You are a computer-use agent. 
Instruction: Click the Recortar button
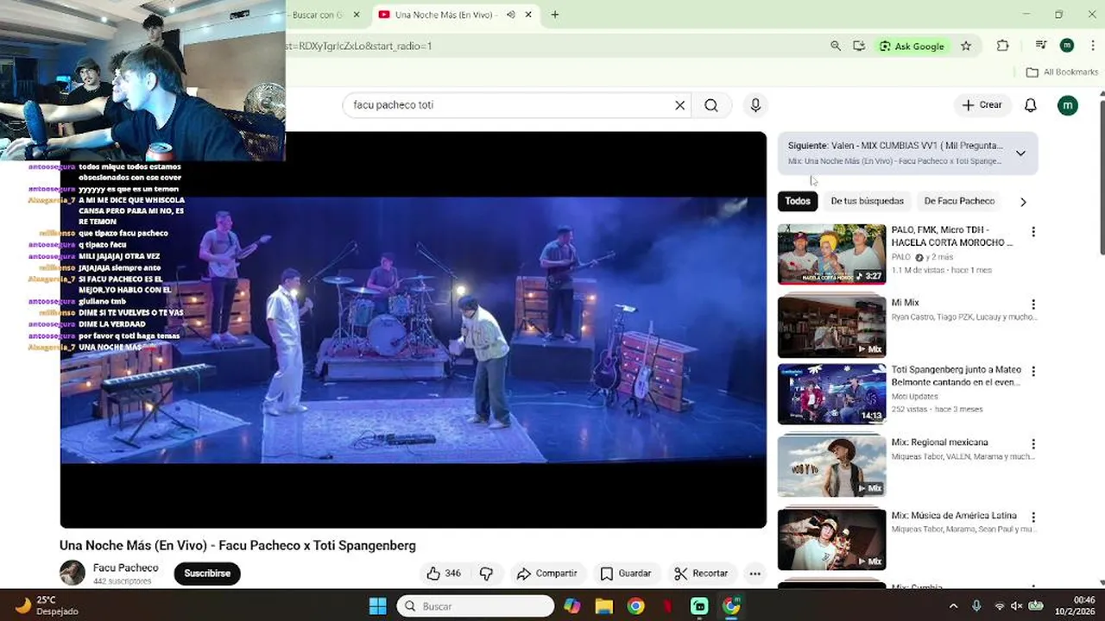701,574
